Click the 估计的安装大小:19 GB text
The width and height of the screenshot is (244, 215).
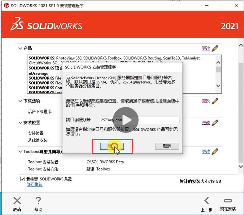(200, 181)
